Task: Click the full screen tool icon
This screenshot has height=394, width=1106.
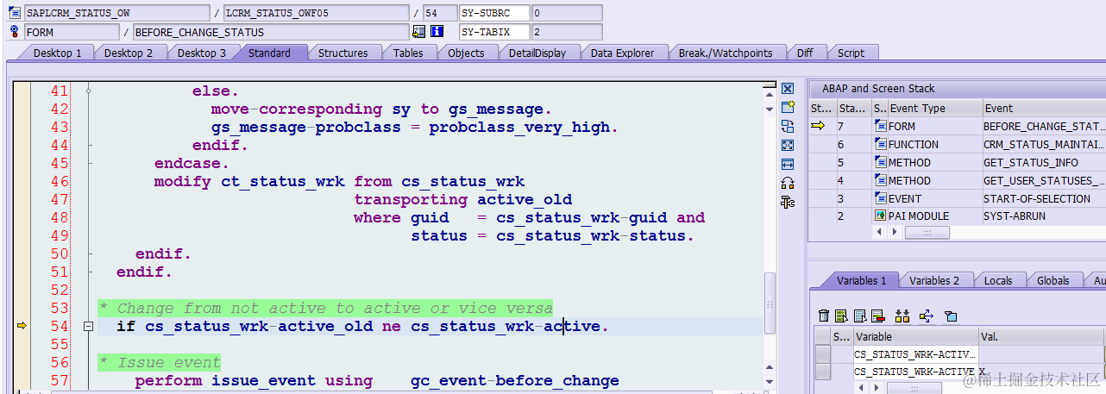Action: tap(787, 146)
